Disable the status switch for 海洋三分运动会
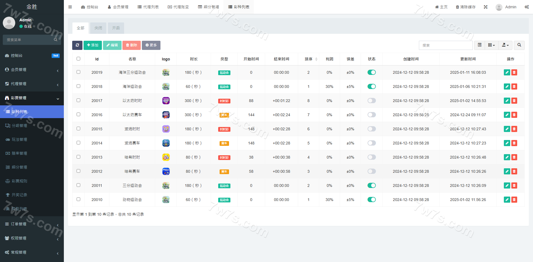Viewport: 533px width, 262px height. 371,72
